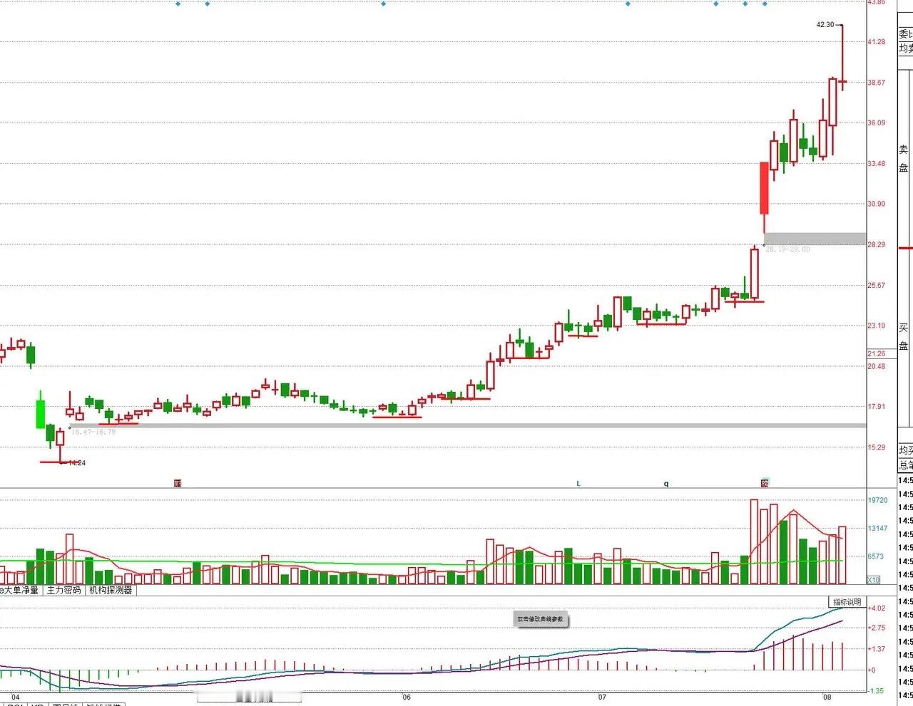The height and width of the screenshot is (706, 913).
Task: Click the rightmost blue diamond marker at the chart top
Action: pos(765,4)
